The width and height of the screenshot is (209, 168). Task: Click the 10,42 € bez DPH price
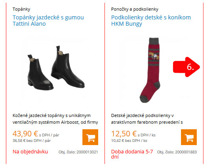[x=129, y=141]
